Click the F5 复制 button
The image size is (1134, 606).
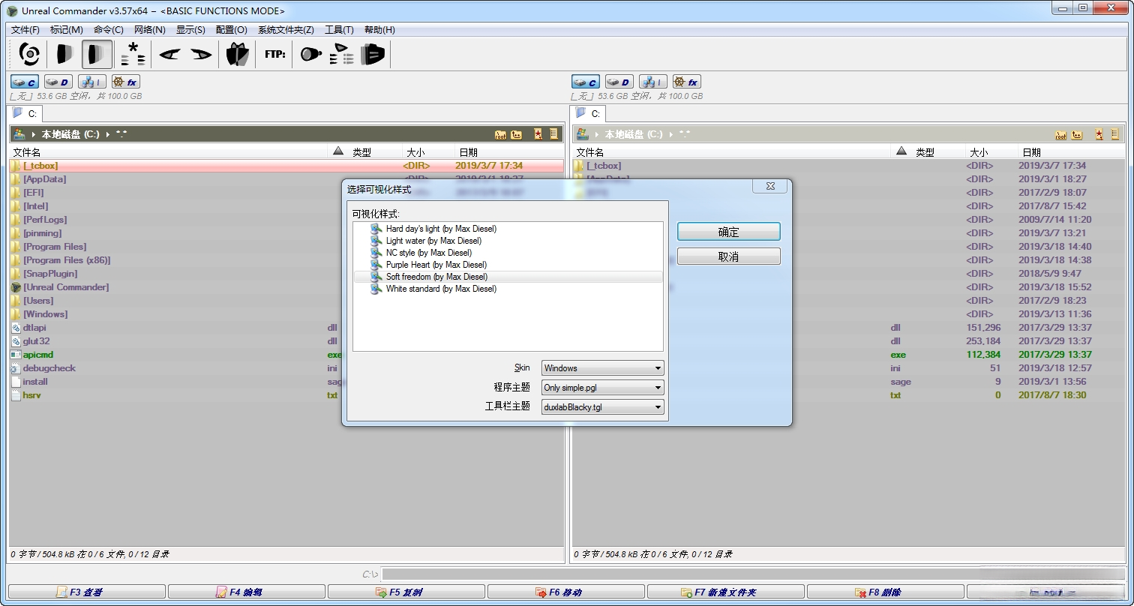pos(406,592)
